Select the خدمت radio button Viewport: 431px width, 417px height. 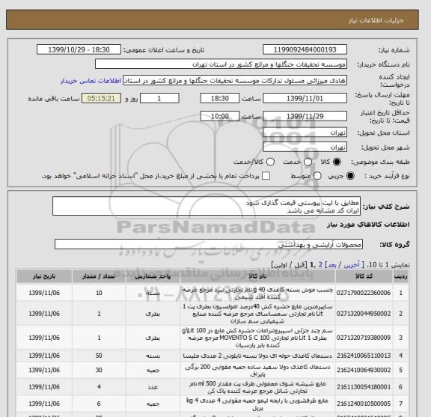(308, 162)
